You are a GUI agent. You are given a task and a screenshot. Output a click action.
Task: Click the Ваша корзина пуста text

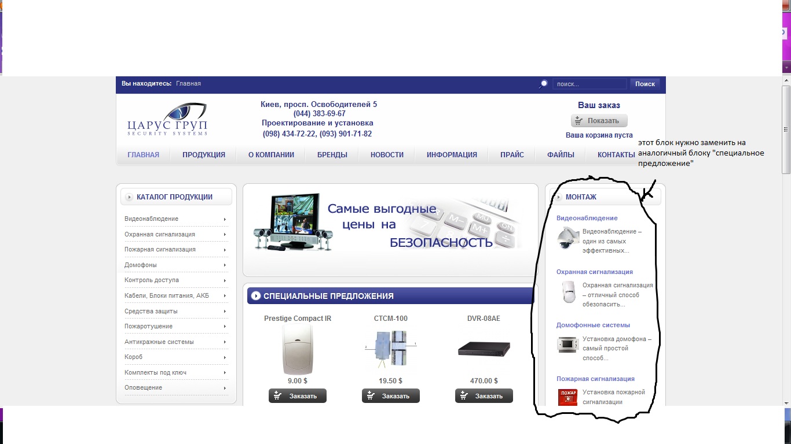(599, 135)
